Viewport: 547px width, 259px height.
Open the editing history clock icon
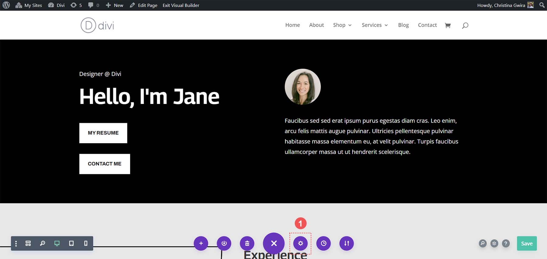(324, 243)
